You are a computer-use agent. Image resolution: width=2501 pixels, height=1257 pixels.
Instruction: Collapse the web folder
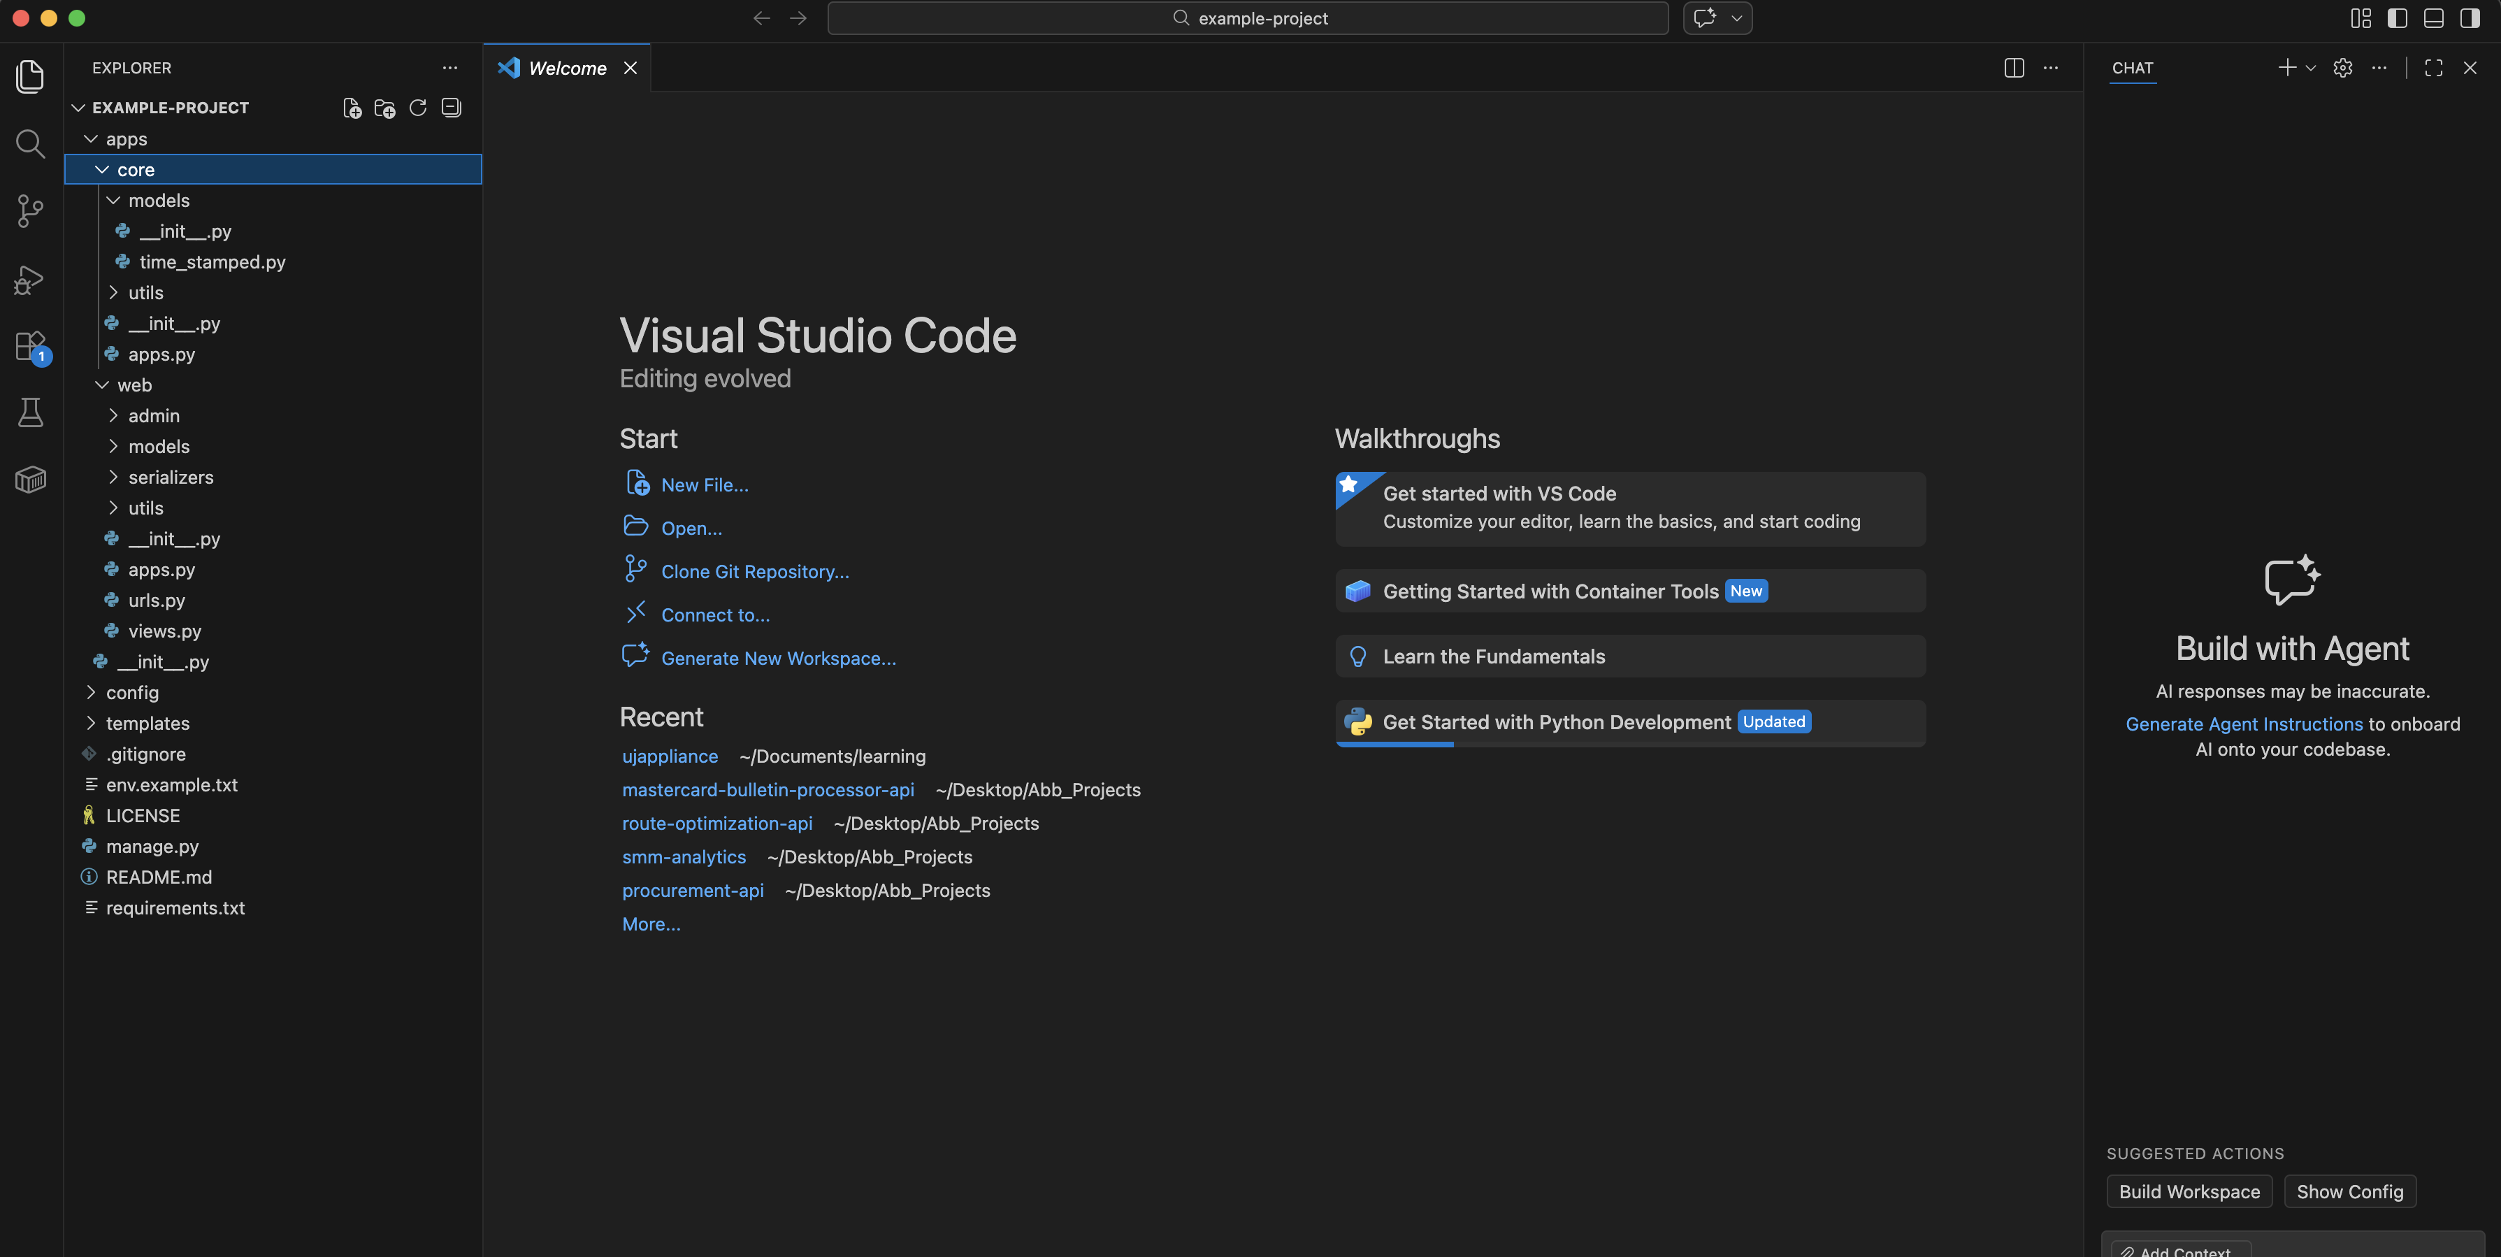click(x=134, y=385)
